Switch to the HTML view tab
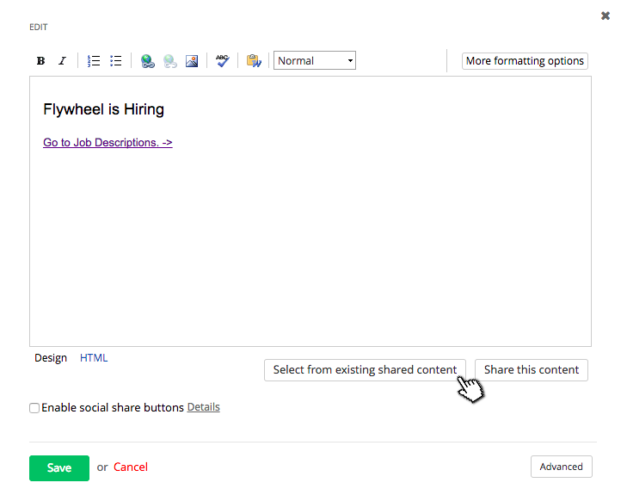This screenshot has width=627, height=495. click(94, 358)
